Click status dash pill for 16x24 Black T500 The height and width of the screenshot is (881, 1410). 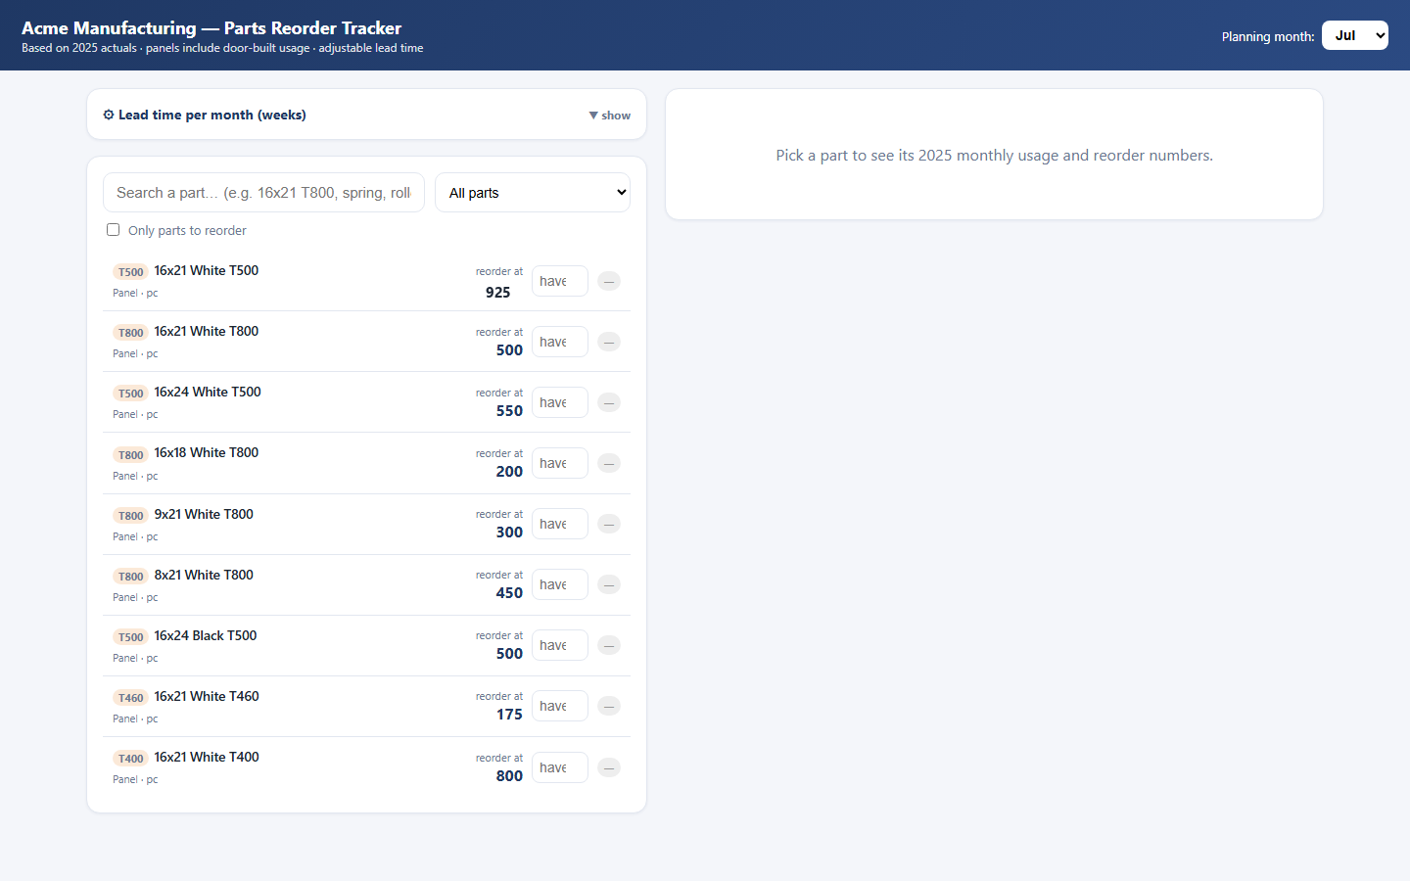tap(609, 645)
